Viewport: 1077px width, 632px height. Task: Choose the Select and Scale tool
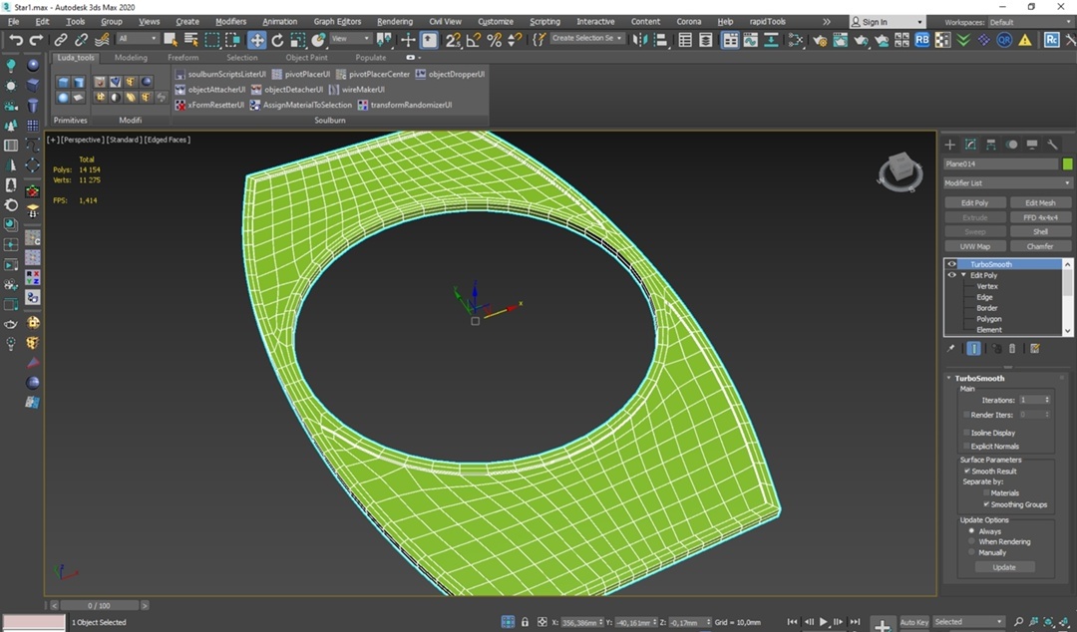click(x=297, y=40)
